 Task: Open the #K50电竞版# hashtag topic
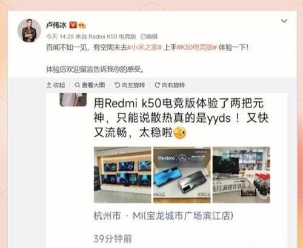pyautogui.click(x=197, y=47)
